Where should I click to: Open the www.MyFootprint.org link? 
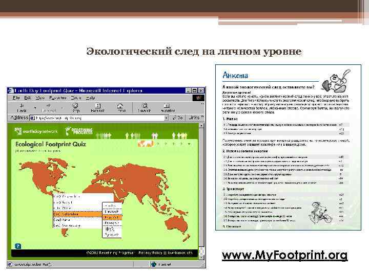coord(285,255)
